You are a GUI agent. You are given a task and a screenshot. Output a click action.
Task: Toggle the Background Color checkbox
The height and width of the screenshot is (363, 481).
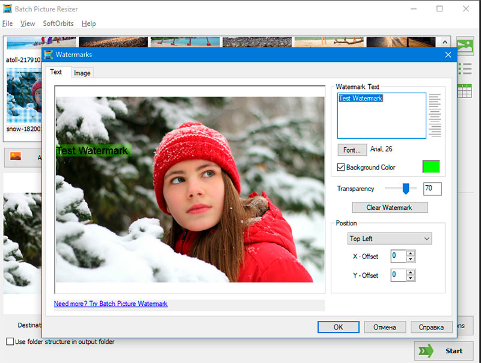tap(340, 167)
